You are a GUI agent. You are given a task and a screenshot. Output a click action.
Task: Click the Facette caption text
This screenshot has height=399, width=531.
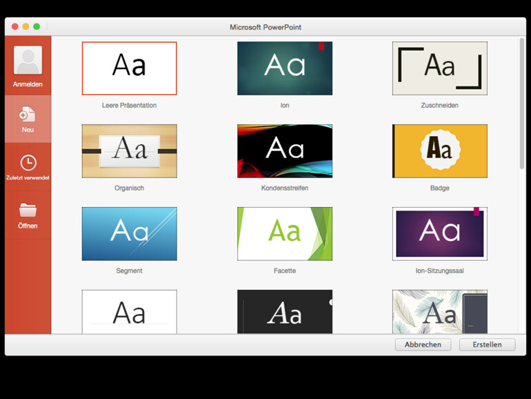[x=285, y=271]
